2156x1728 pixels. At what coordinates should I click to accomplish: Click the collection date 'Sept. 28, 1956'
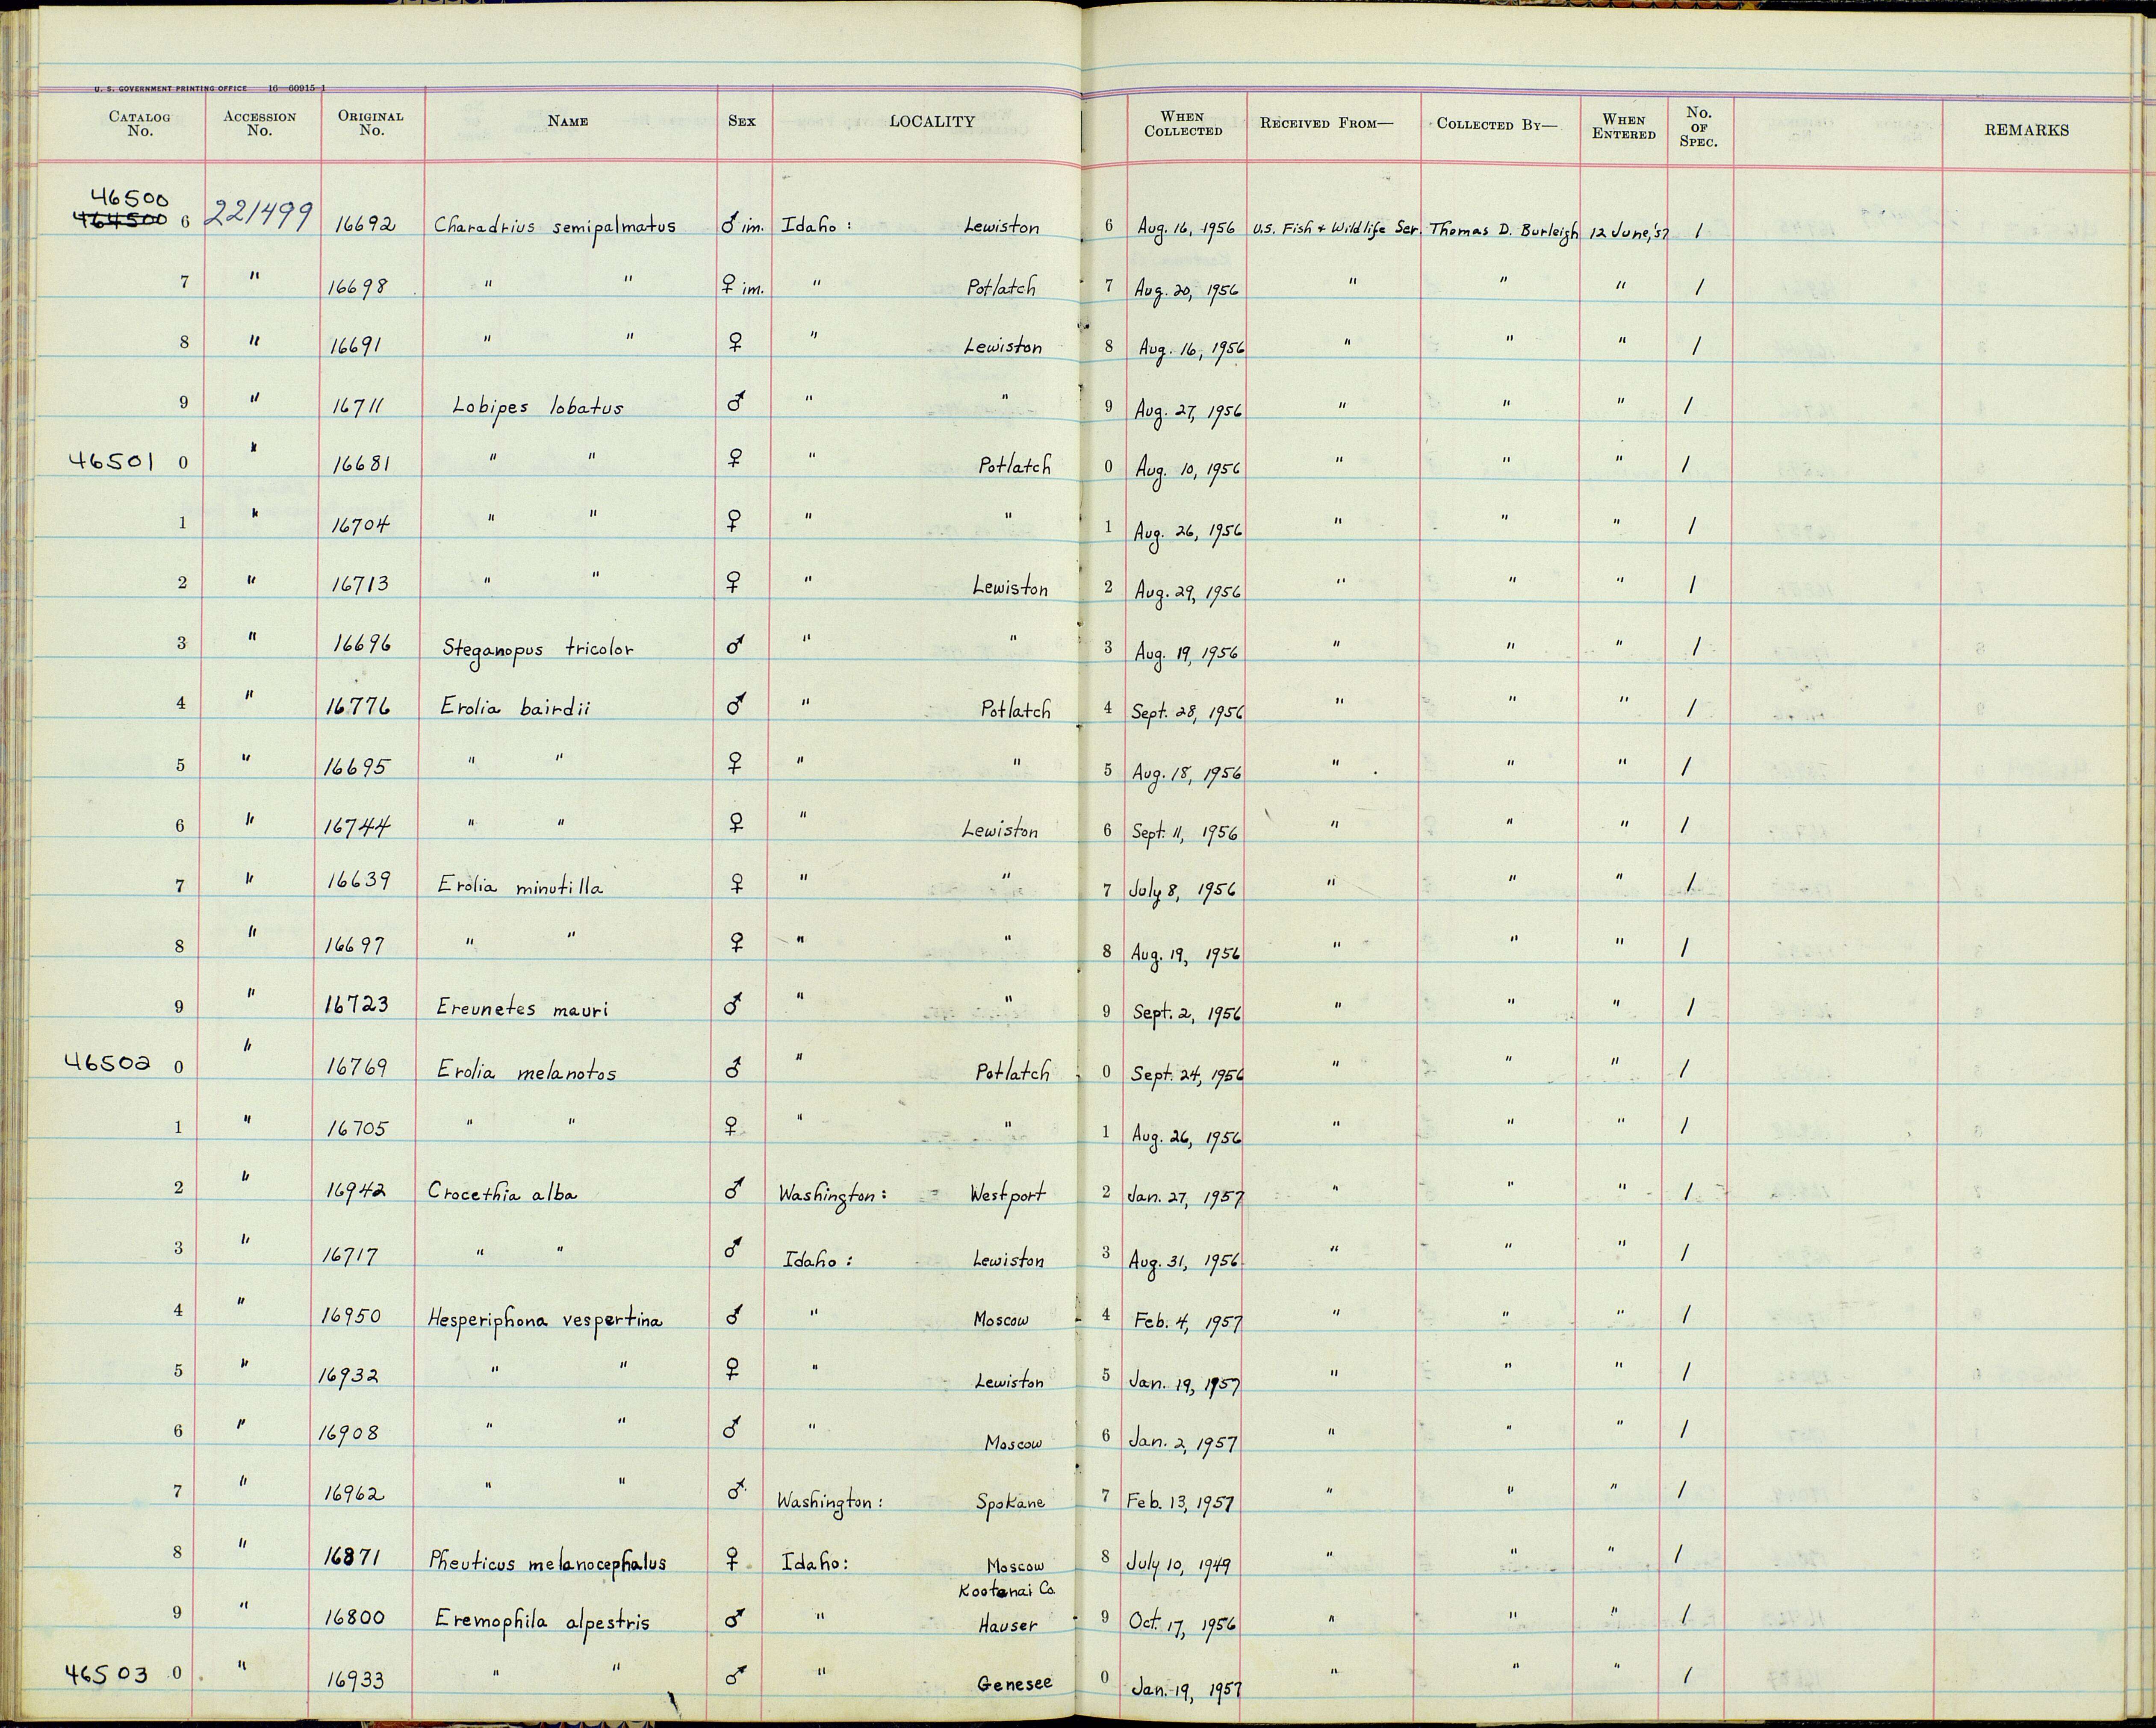pos(1189,712)
